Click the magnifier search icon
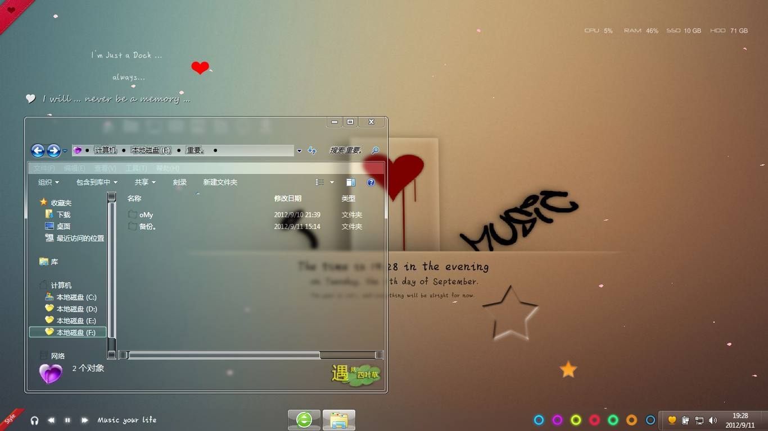 pyautogui.click(x=375, y=150)
